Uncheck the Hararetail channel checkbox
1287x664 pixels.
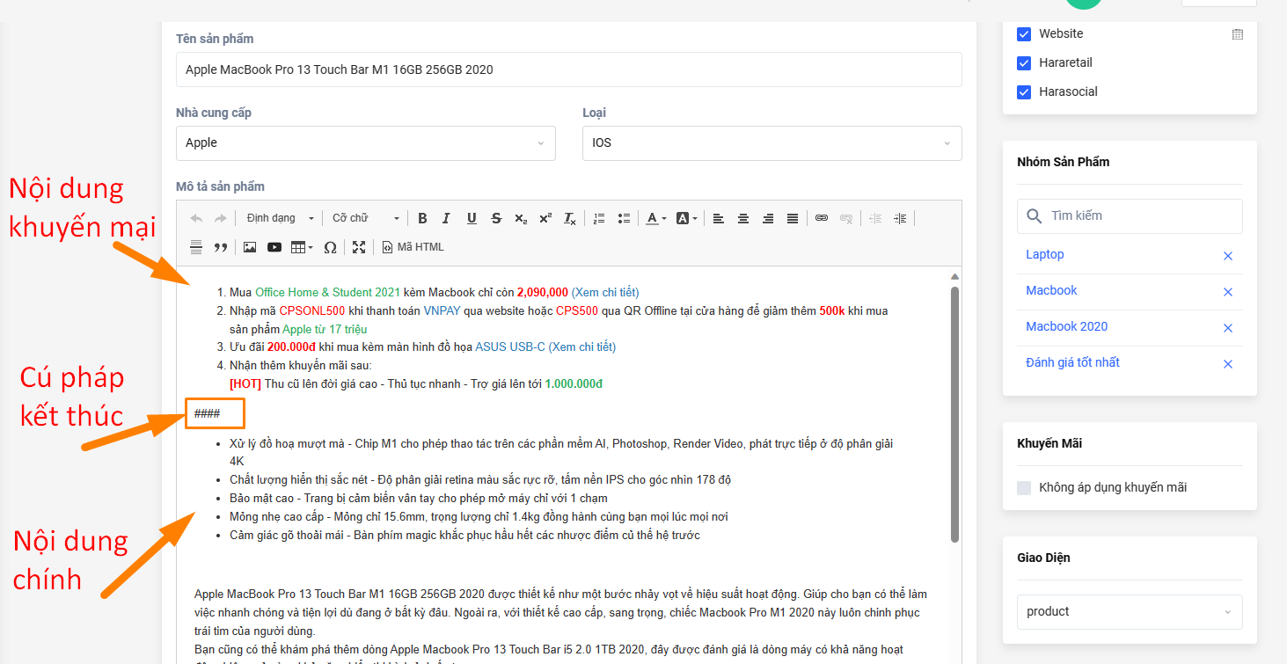(1024, 63)
